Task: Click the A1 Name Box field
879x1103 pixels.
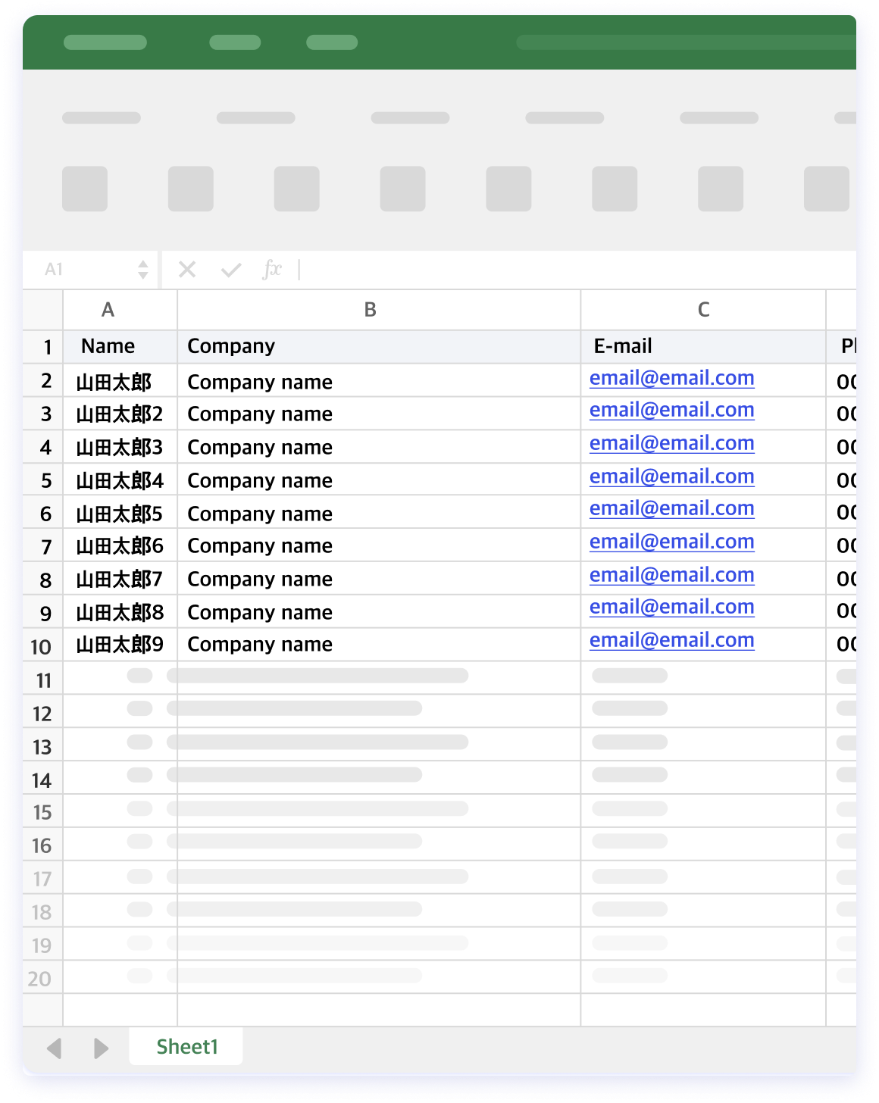Action: pos(83,270)
